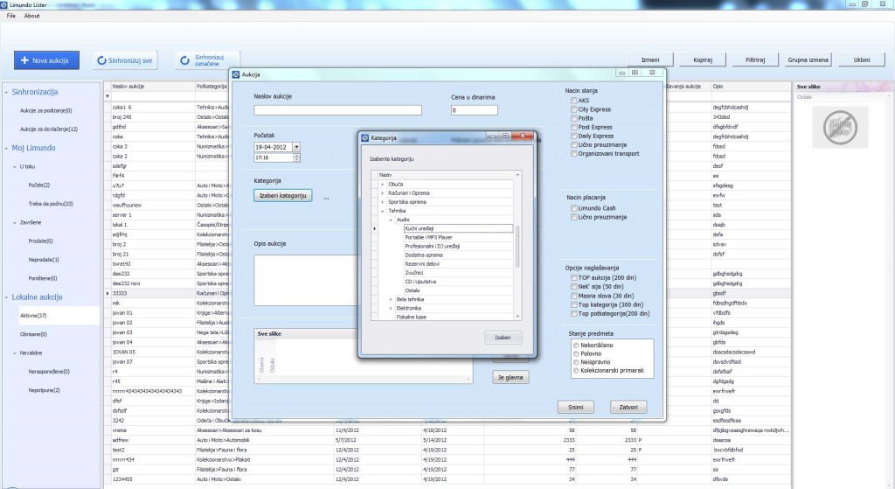Check the AKS shipping option

tap(573, 101)
